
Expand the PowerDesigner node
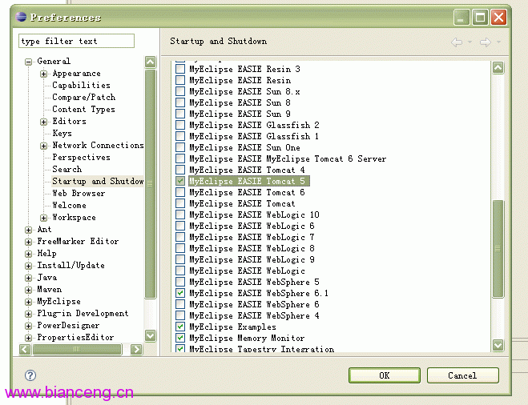pyautogui.click(x=28, y=326)
